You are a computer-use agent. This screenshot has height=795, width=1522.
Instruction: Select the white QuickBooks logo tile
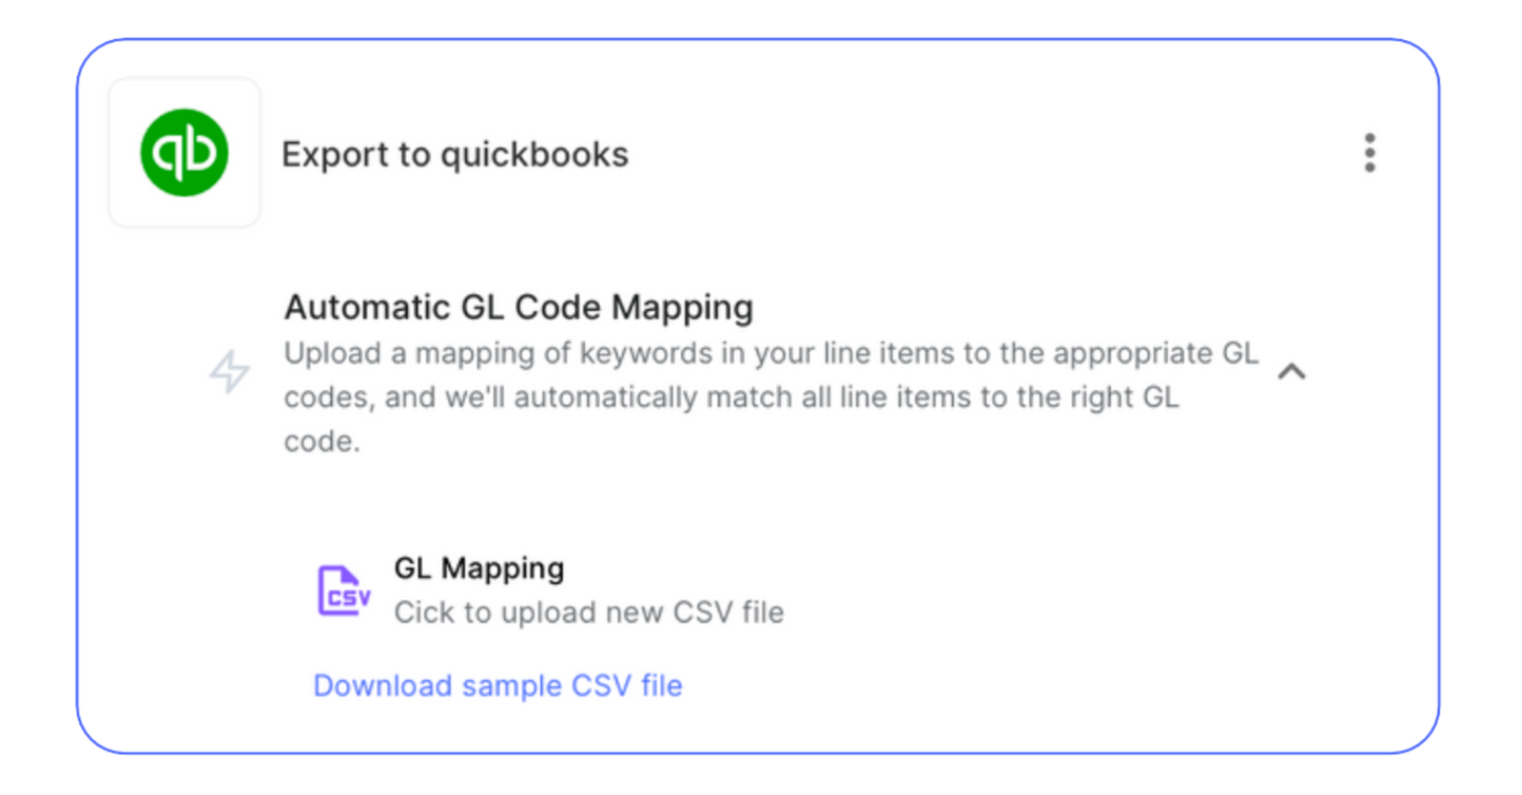[x=184, y=211]
